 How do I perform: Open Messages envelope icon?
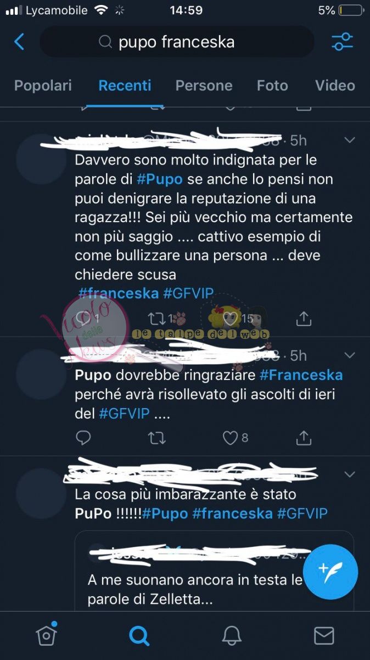coord(324,636)
